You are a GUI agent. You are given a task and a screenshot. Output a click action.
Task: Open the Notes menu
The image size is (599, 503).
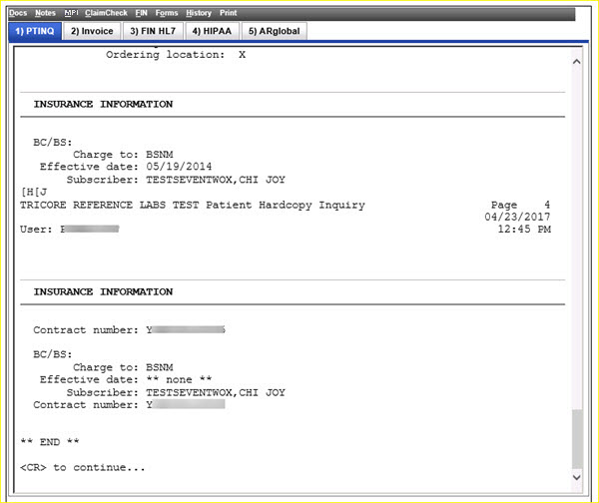45,13
